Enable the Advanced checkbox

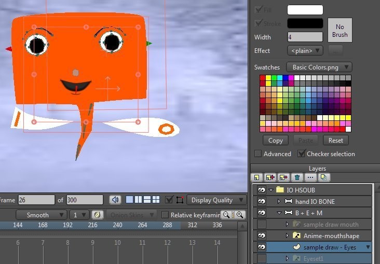[x=258, y=154]
